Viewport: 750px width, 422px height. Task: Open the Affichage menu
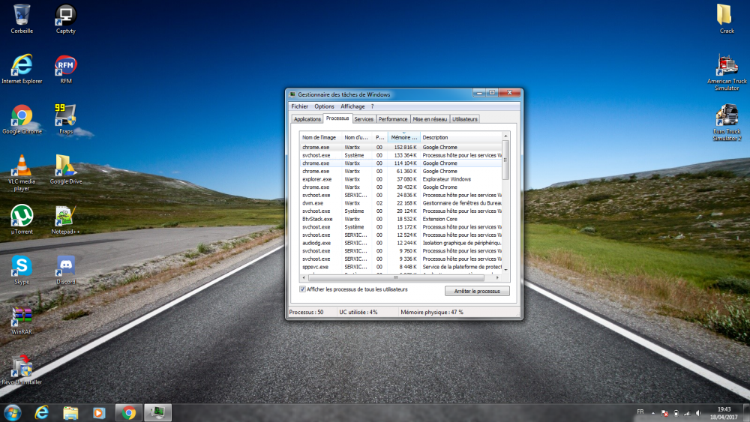pyautogui.click(x=352, y=106)
